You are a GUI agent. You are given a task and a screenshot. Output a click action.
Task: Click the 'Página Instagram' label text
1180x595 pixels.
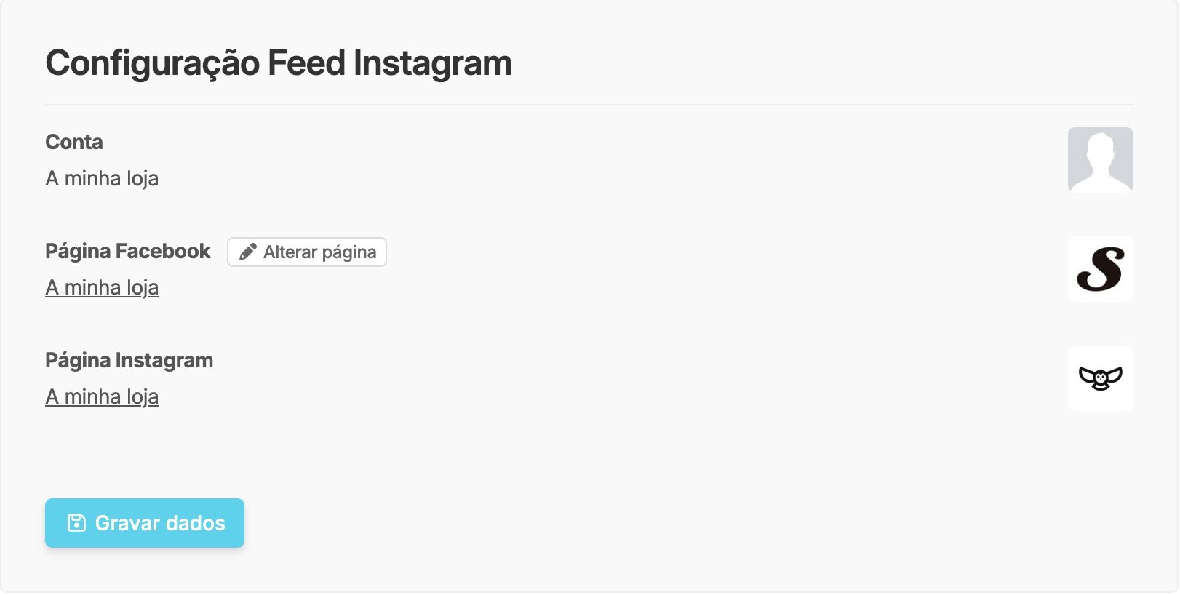(x=129, y=359)
